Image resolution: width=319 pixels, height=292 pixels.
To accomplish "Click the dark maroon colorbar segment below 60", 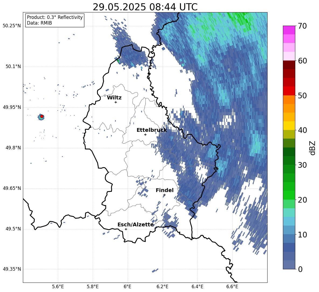I will [x=289, y=65].
